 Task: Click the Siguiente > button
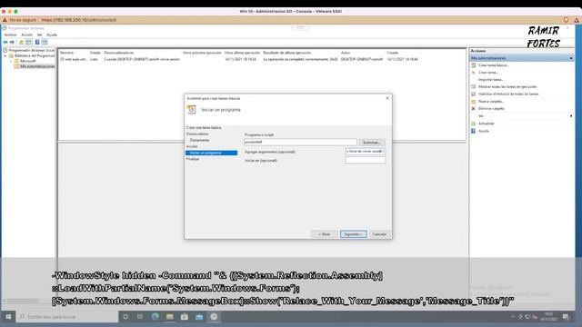(353, 234)
